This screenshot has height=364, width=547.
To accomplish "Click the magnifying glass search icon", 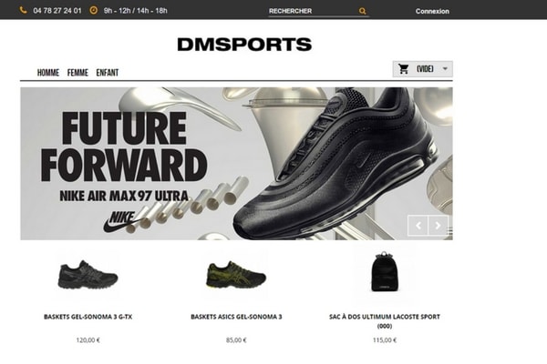I will point(363,11).
